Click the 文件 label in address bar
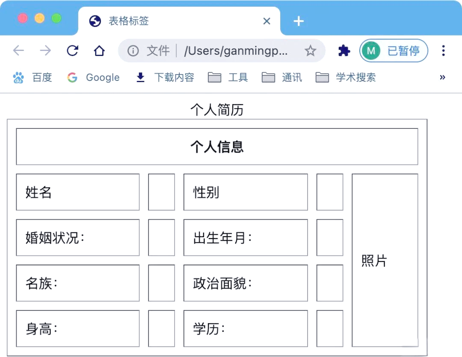The height and width of the screenshot is (357, 462). (x=158, y=51)
